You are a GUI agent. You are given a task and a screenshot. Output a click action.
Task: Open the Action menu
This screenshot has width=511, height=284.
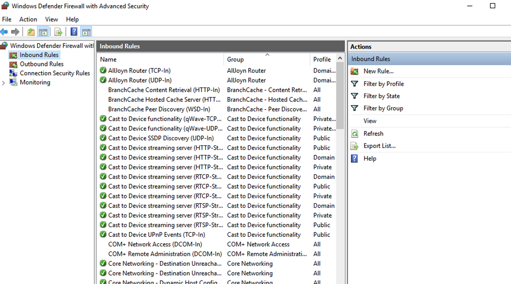28,19
